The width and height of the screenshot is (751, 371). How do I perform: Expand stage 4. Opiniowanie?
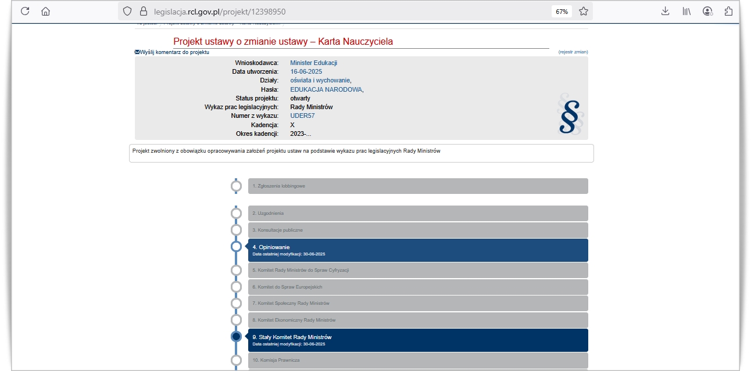tap(418, 250)
